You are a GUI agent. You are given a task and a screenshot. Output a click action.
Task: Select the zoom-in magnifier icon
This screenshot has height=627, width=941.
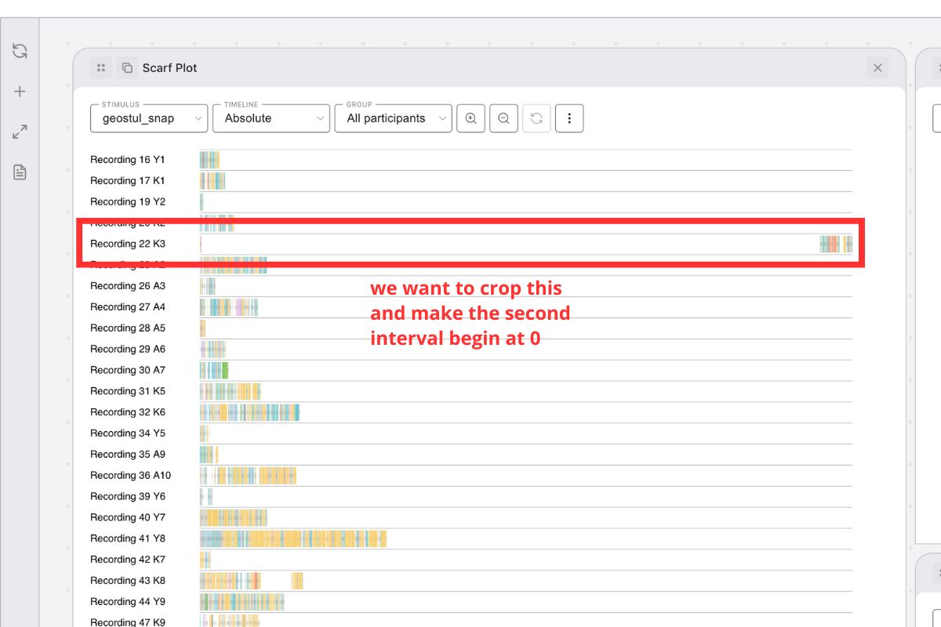pyautogui.click(x=470, y=118)
